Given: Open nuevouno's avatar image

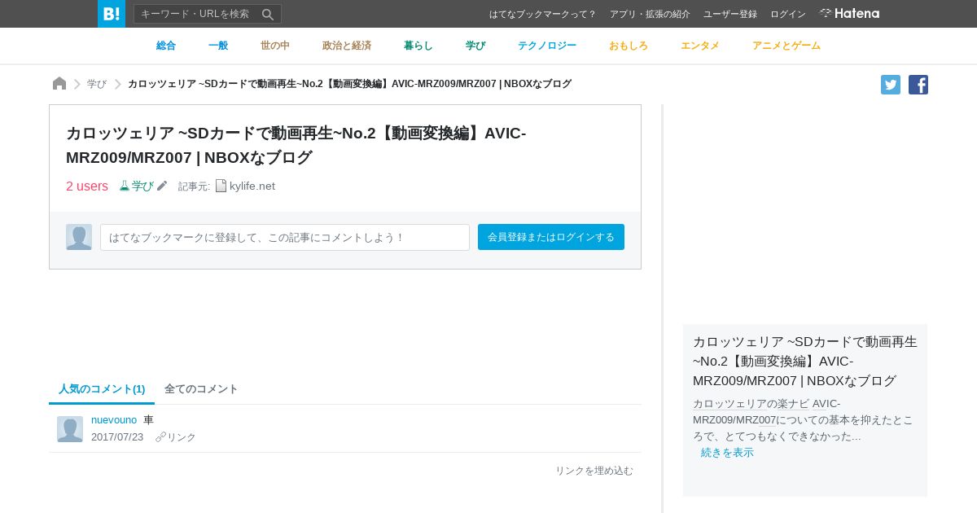Looking at the screenshot, I should point(70,429).
